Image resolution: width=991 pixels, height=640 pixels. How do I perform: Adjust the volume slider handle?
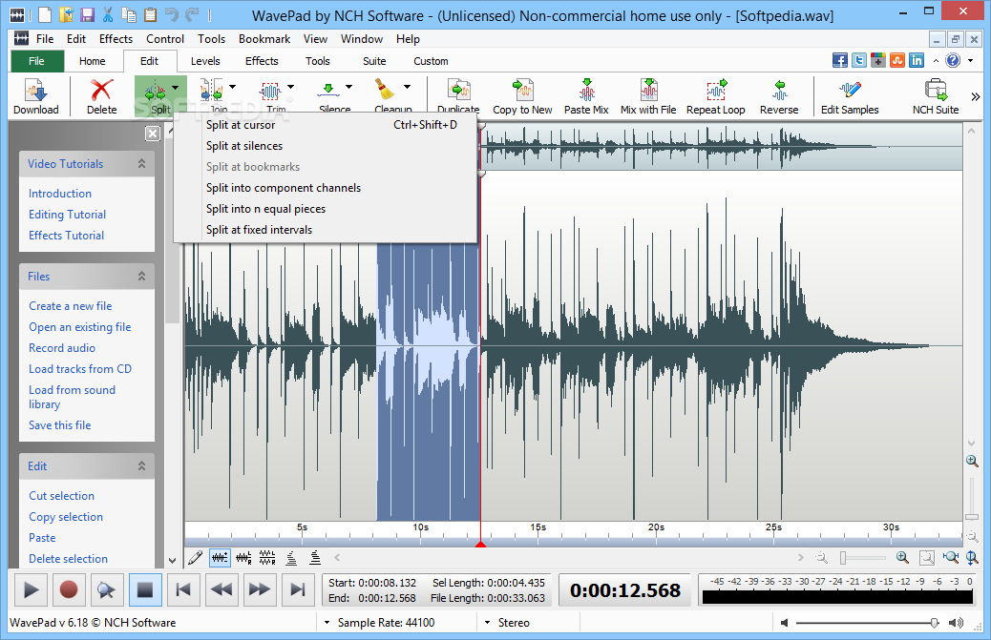pos(934,623)
